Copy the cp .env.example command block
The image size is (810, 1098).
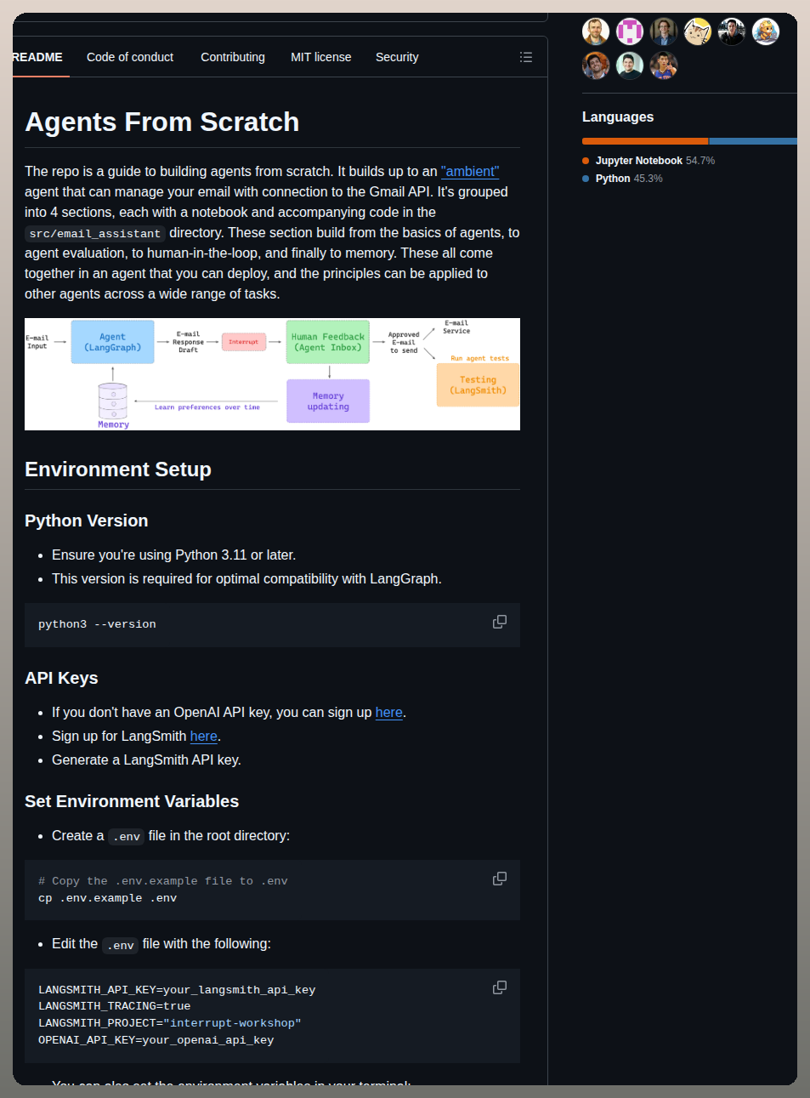[500, 879]
